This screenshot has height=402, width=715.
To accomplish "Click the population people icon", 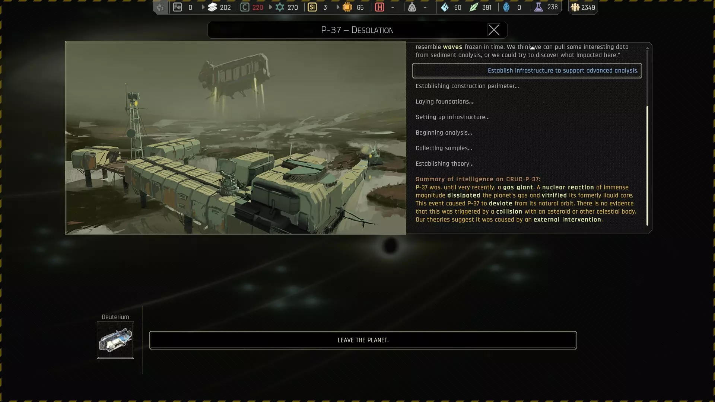I will [575, 7].
